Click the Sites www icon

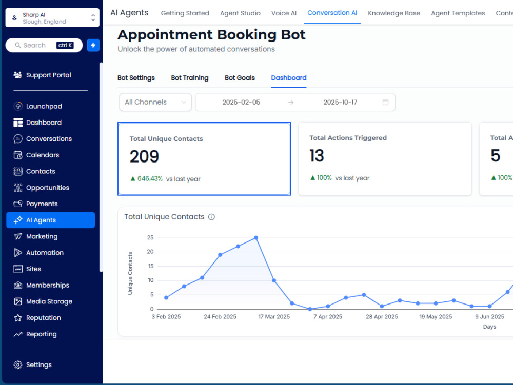[x=18, y=269]
